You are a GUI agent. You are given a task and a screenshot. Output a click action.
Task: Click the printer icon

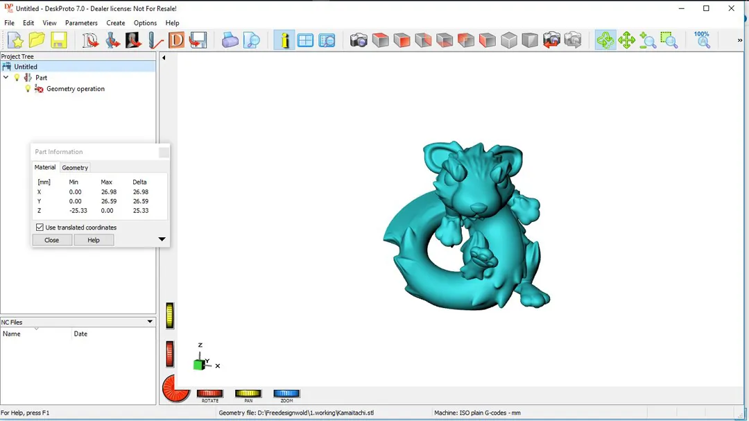point(230,41)
